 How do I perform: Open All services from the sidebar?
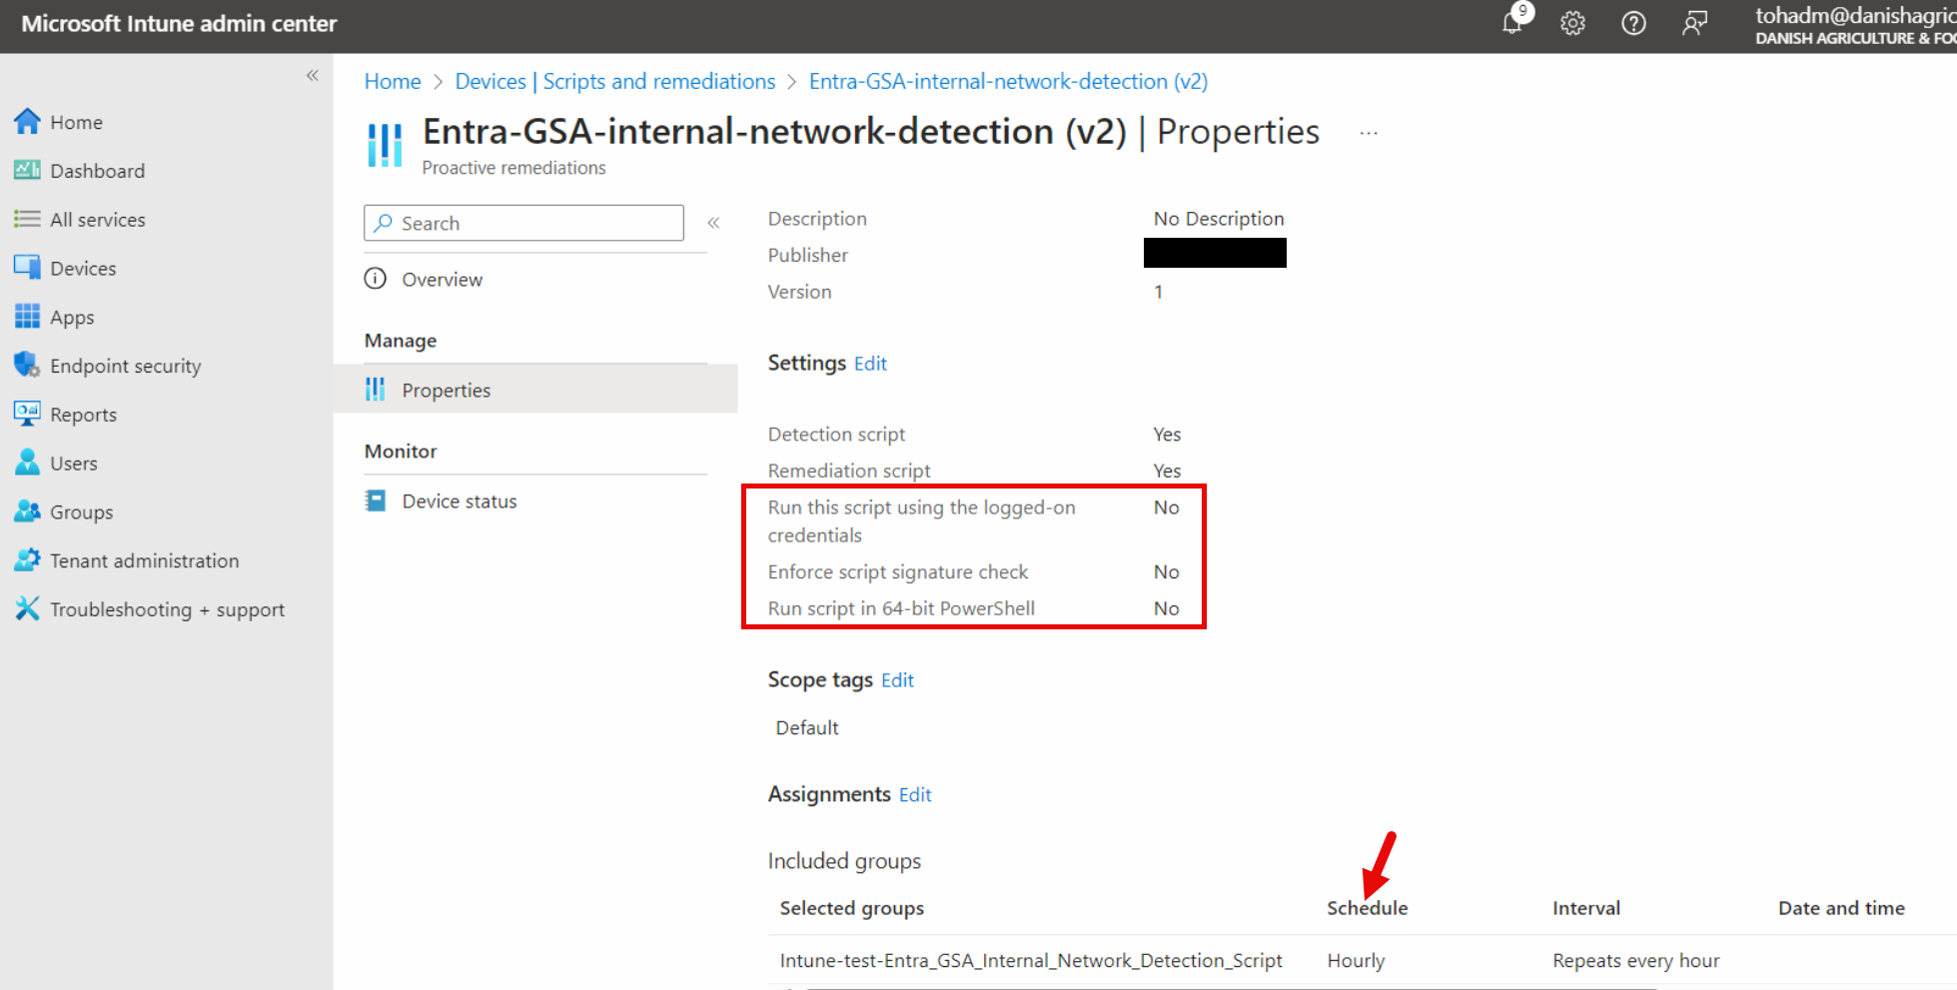[27, 219]
